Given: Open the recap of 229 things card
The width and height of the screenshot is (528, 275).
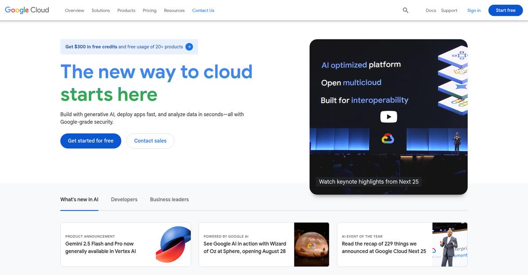Looking at the screenshot, I should (402, 245).
